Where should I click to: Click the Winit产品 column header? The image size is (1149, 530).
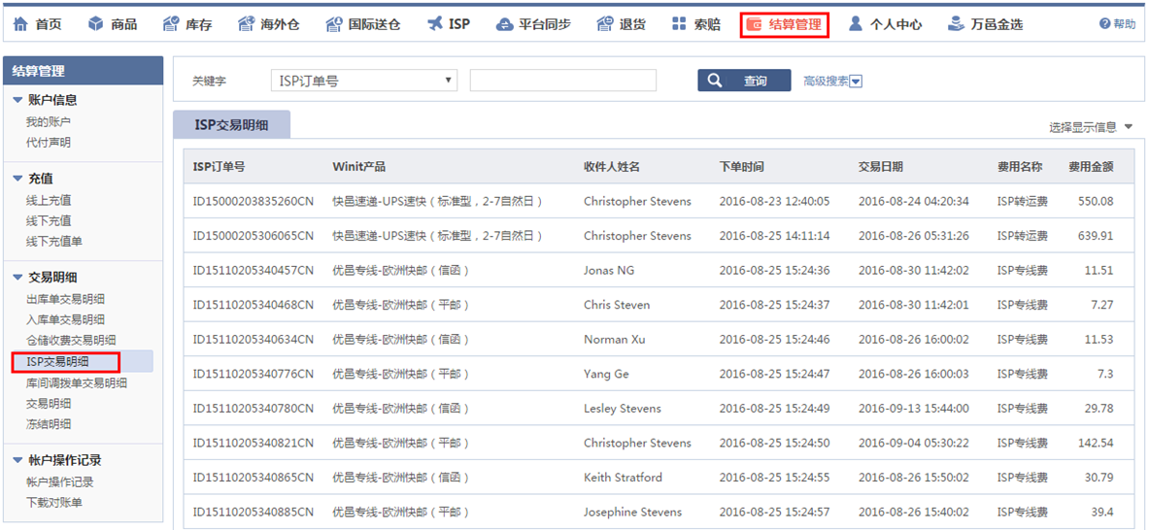358,166
